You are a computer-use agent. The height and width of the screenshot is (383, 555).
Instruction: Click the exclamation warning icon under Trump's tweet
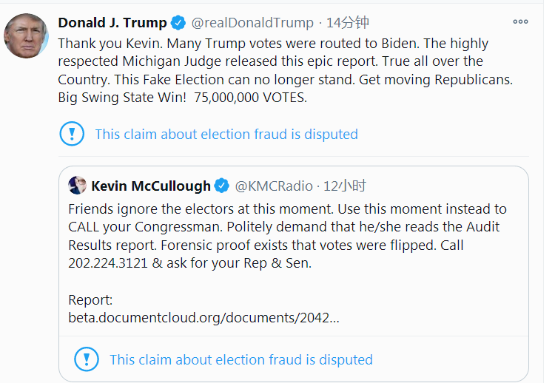[72, 134]
